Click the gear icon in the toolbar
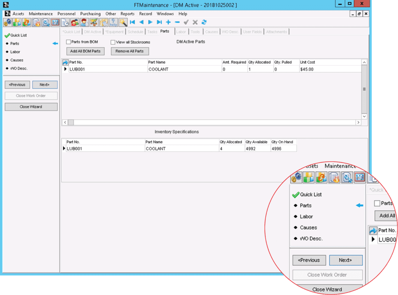The height and width of the screenshot is (295, 398). tap(7, 22)
